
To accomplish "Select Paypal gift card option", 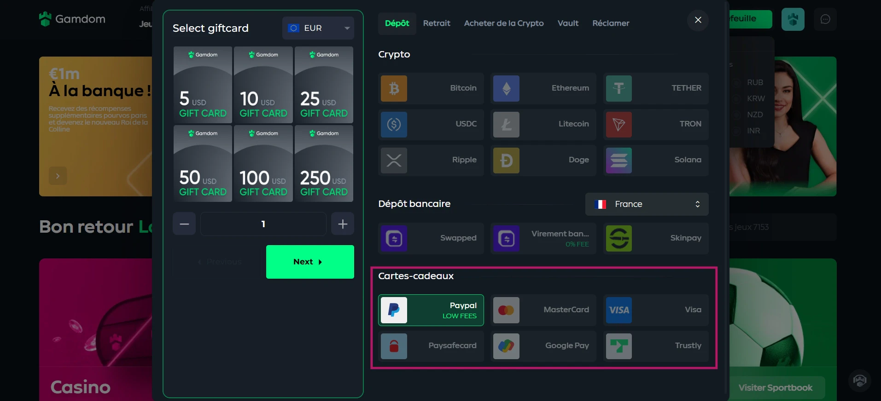I will [x=431, y=310].
